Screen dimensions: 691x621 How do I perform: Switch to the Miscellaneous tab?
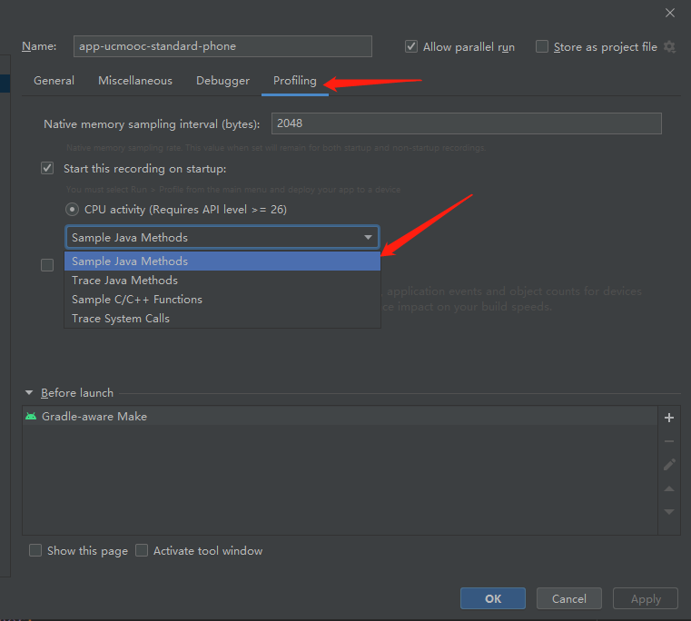pos(135,81)
